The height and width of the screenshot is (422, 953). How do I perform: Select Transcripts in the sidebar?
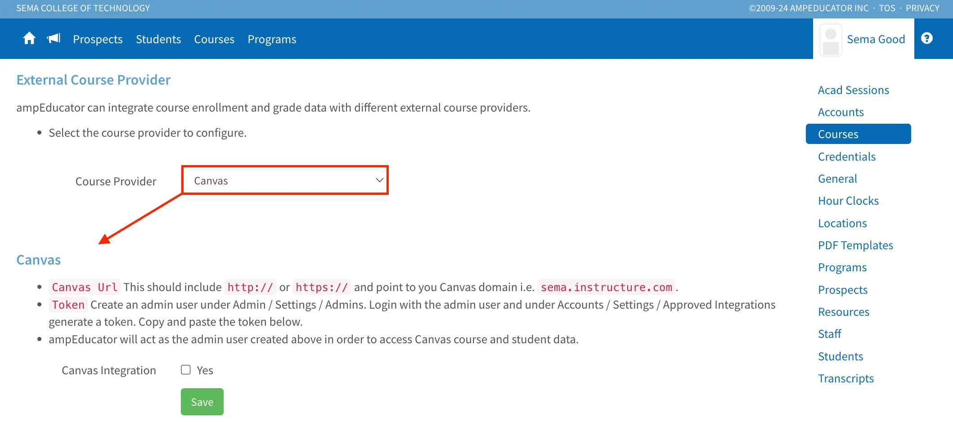(x=845, y=378)
